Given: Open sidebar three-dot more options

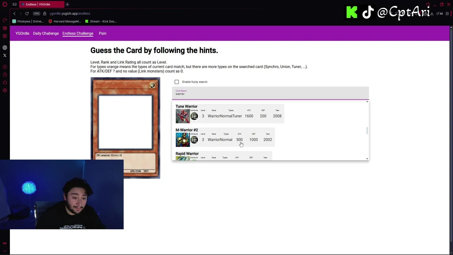Looking at the screenshot, I should coord(5,251).
